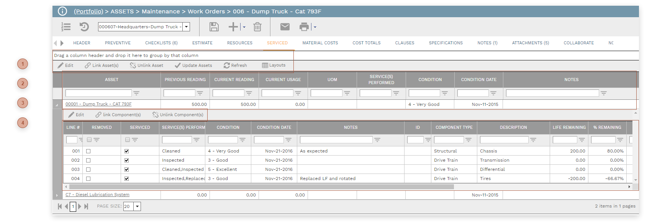Toggle Removed checkbox for line 001

point(88,151)
